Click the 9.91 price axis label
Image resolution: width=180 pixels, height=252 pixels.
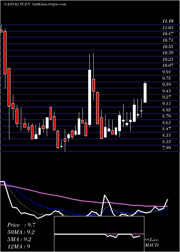[166, 72]
